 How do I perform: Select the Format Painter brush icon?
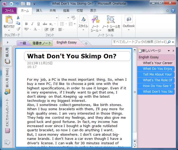(x=18, y=29)
